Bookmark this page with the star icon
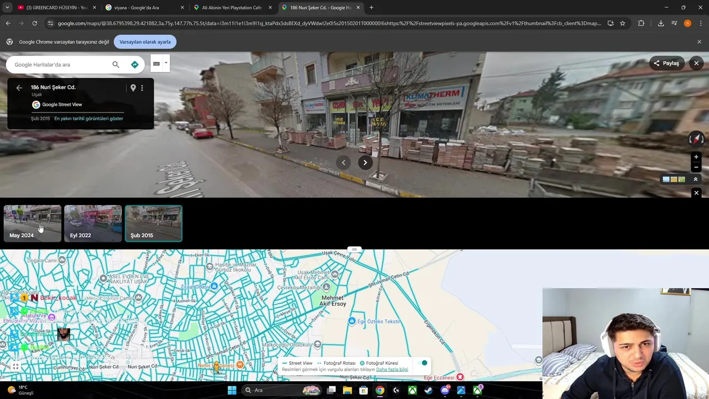The image size is (709, 399). 623,23
